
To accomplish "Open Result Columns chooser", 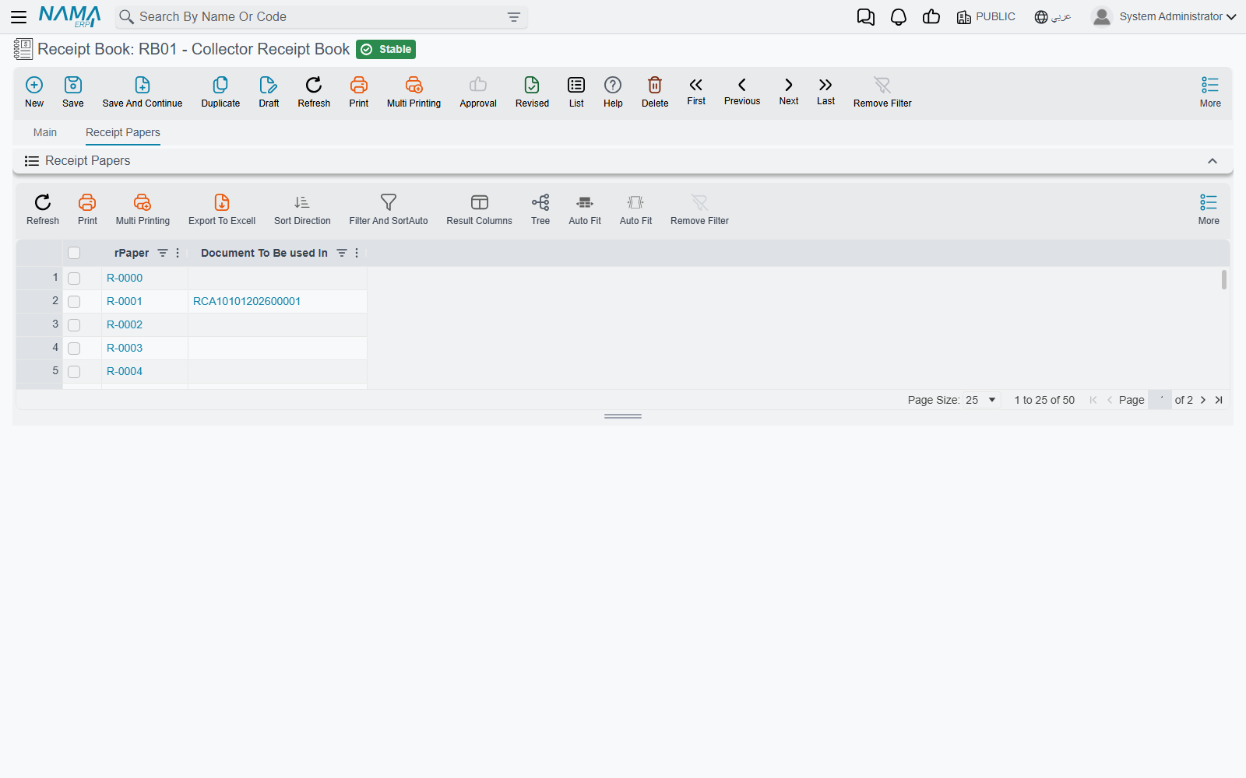I will [x=479, y=210].
